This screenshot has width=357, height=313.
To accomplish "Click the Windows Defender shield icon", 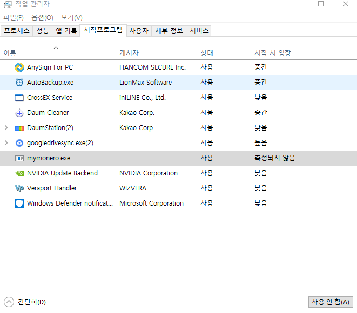I will tap(19, 203).
